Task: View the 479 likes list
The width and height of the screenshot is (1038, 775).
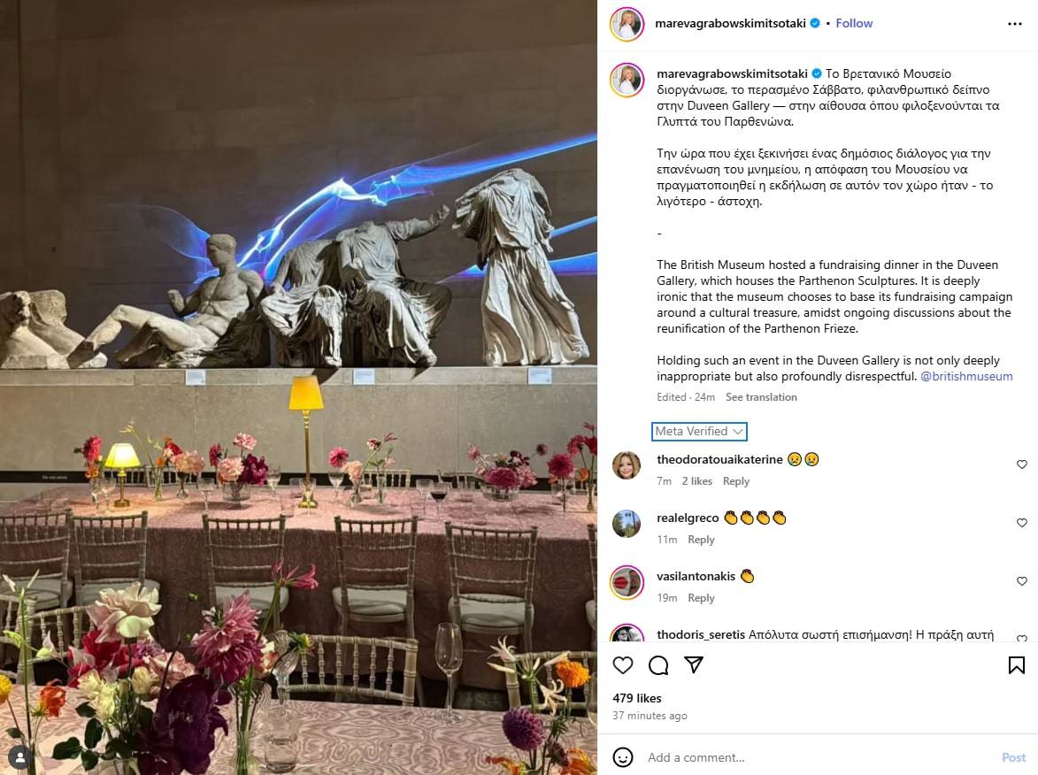Action: coord(637,698)
